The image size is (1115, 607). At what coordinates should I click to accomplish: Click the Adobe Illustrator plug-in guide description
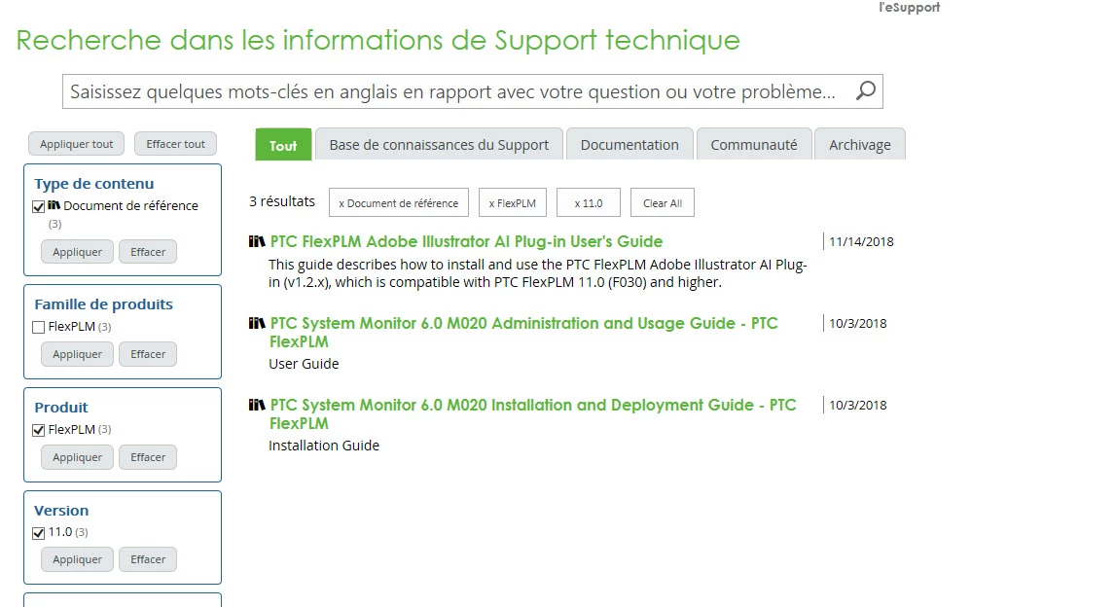pyautogui.click(x=538, y=273)
